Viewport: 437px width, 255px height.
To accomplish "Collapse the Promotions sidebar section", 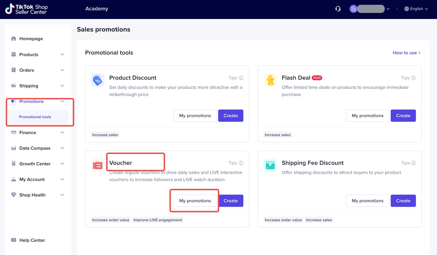I will pos(62,101).
